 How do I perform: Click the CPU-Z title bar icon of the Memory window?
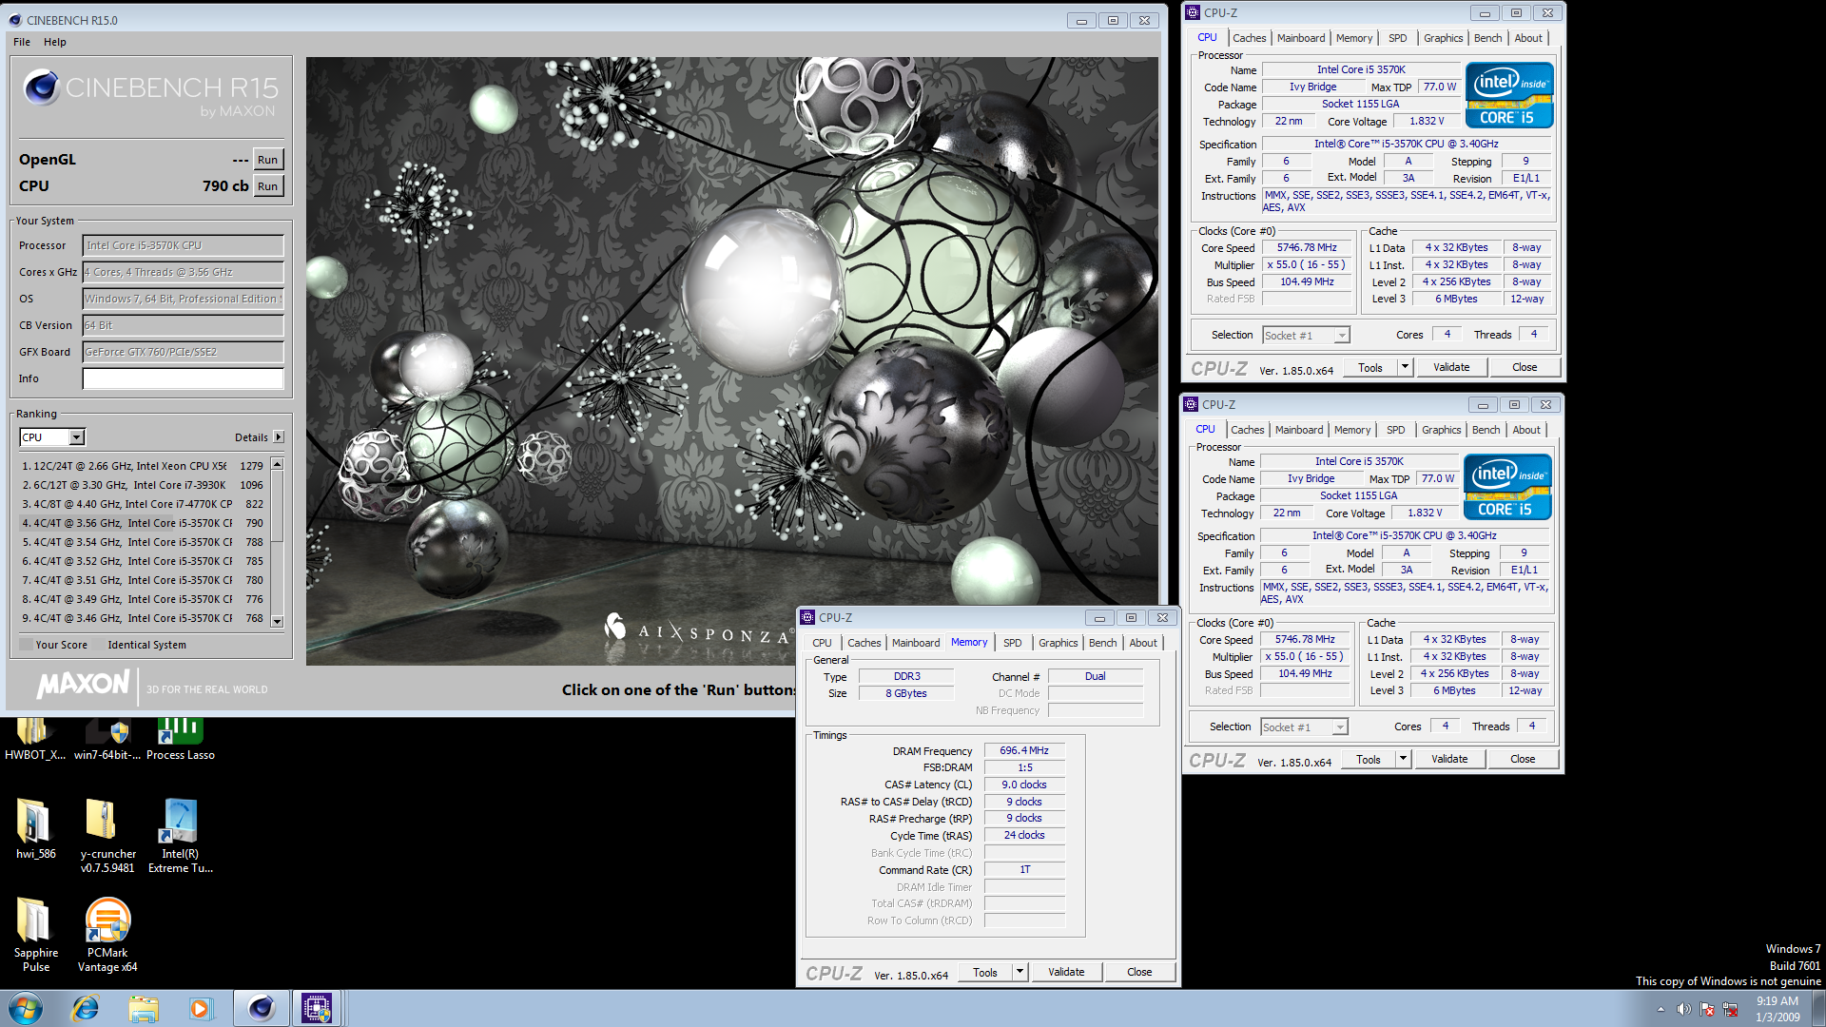pyautogui.click(x=807, y=617)
